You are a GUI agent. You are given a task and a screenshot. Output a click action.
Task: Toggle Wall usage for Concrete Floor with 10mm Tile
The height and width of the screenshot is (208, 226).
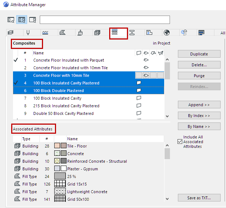(x=139, y=75)
